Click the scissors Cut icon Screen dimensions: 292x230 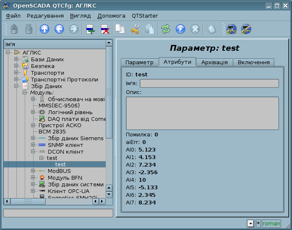tap(135, 29)
